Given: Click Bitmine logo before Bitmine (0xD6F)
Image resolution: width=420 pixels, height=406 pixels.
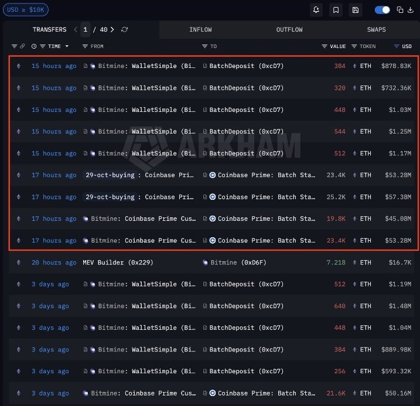Looking at the screenshot, I should coord(205,262).
